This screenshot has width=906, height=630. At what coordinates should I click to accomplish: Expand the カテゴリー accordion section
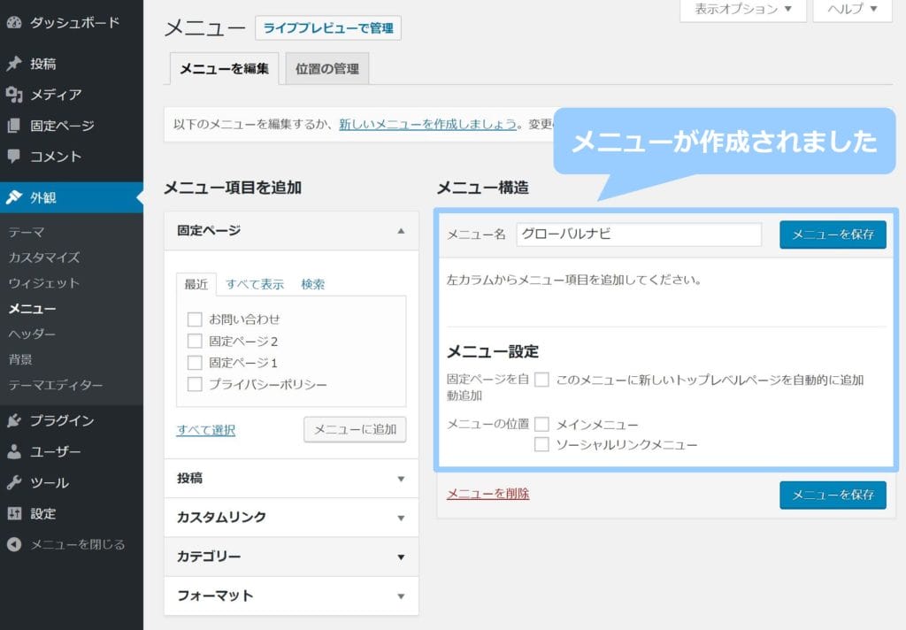coord(291,557)
